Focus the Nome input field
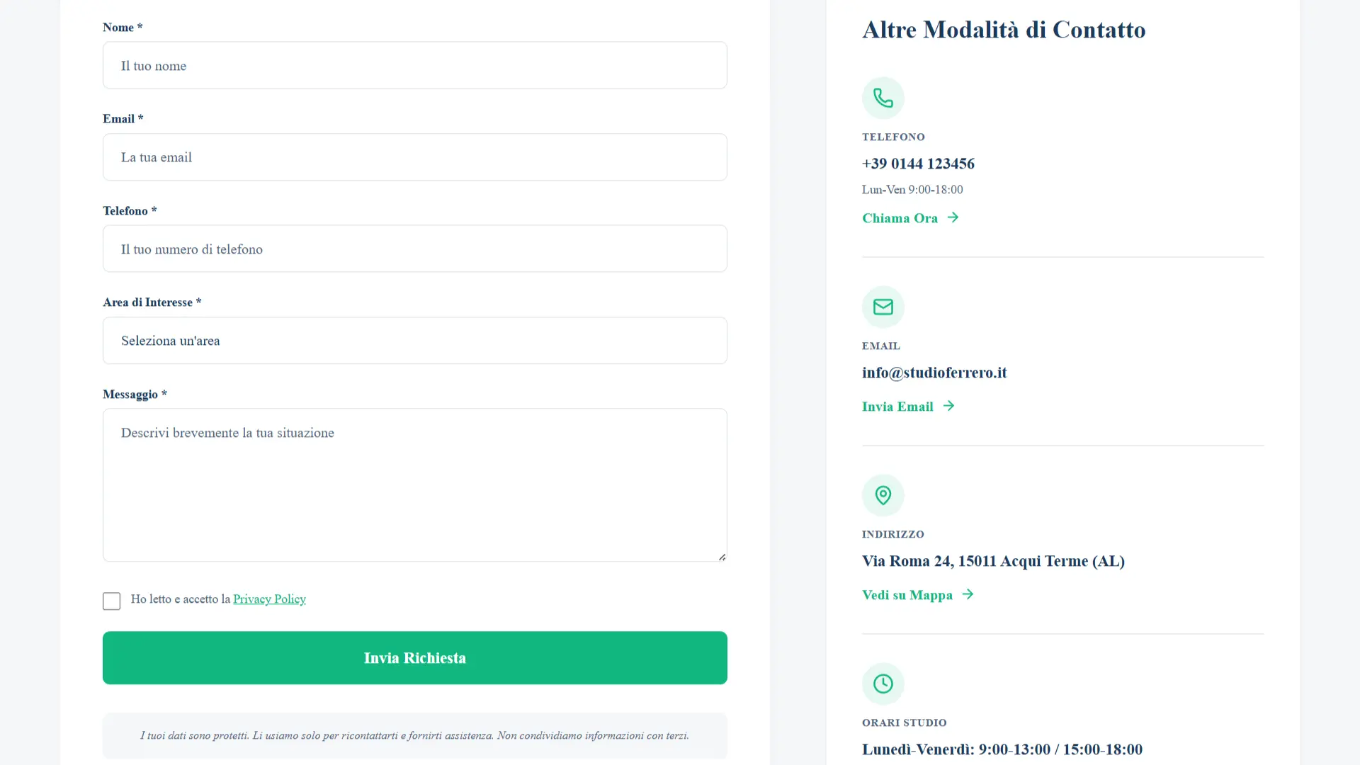 point(414,65)
